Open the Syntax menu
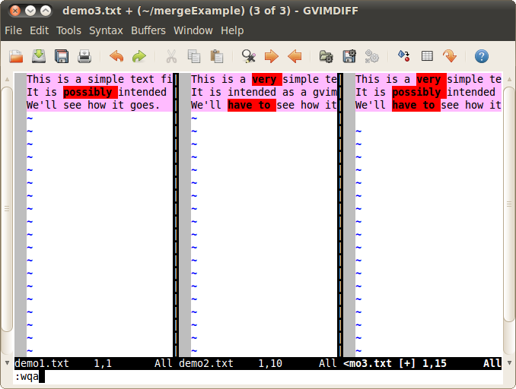The width and height of the screenshot is (516, 389). point(106,30)
